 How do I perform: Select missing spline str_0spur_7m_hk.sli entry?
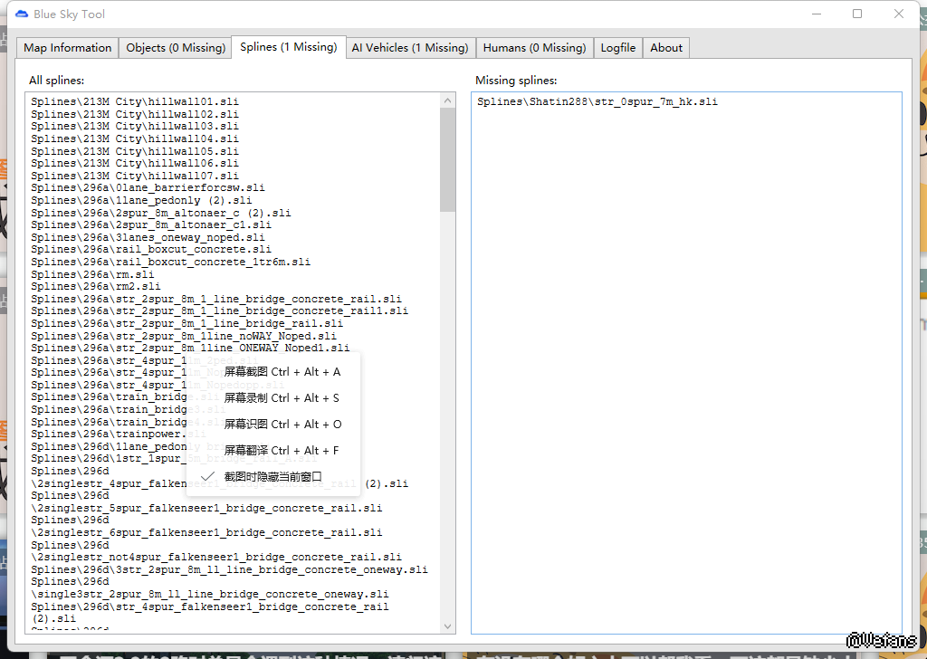(597, 102)
